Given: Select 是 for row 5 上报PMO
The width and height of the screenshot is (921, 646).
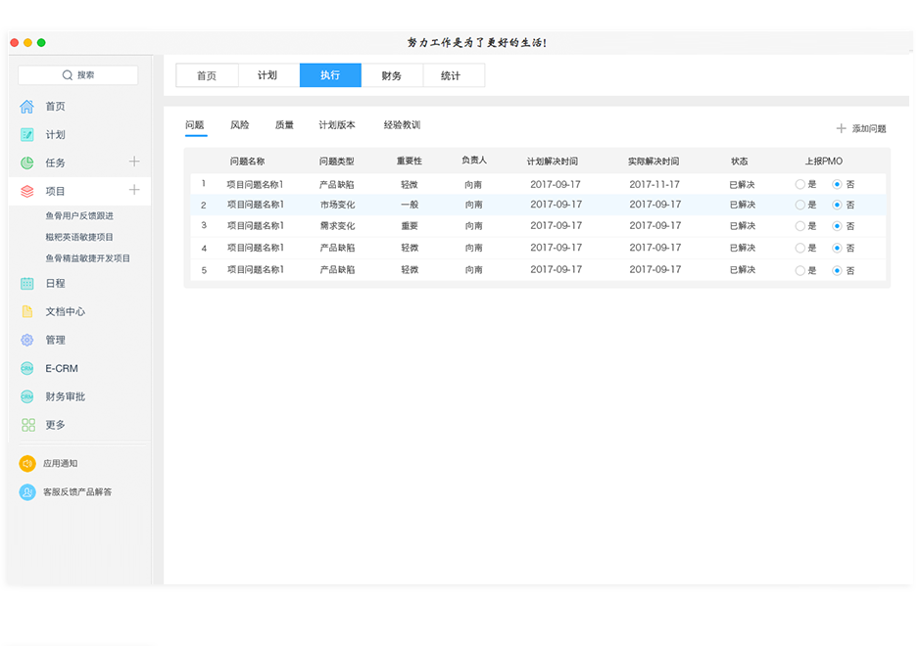Looking at the screenshot, I should click(800, 270).
